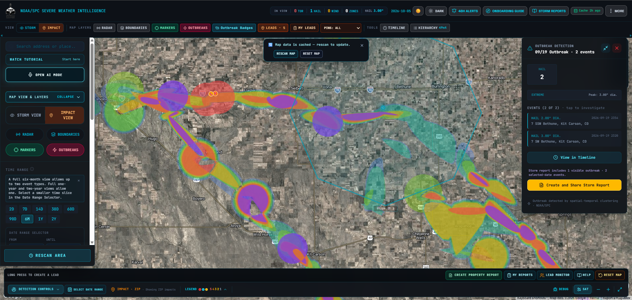Viewport: 632px width, 300px height.
Task: Toggle Outbreaks layer in top toolbar
Action: [x=195, y=28]
